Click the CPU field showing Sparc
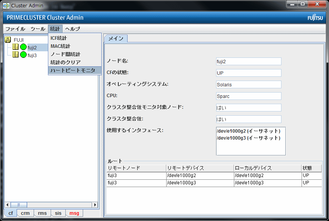Image resolution: width=329 pixels, height=221 pixels. [x=249, y=96]
